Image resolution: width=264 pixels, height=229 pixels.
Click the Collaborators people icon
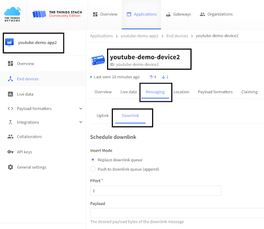tap(11, 136)
